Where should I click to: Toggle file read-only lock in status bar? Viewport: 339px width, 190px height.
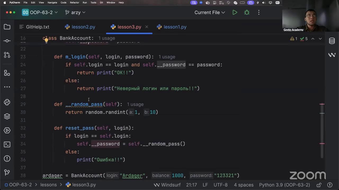[x=319, y=185]
